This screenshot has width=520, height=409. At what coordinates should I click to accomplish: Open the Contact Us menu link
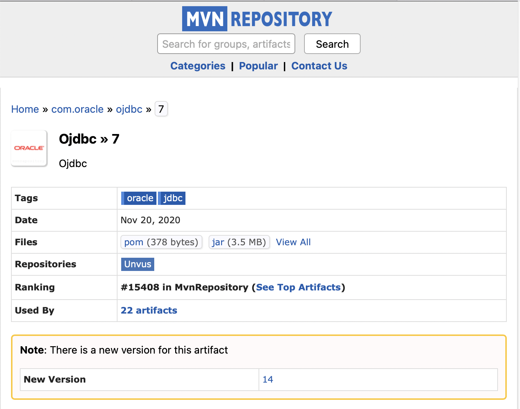[319, 66]
